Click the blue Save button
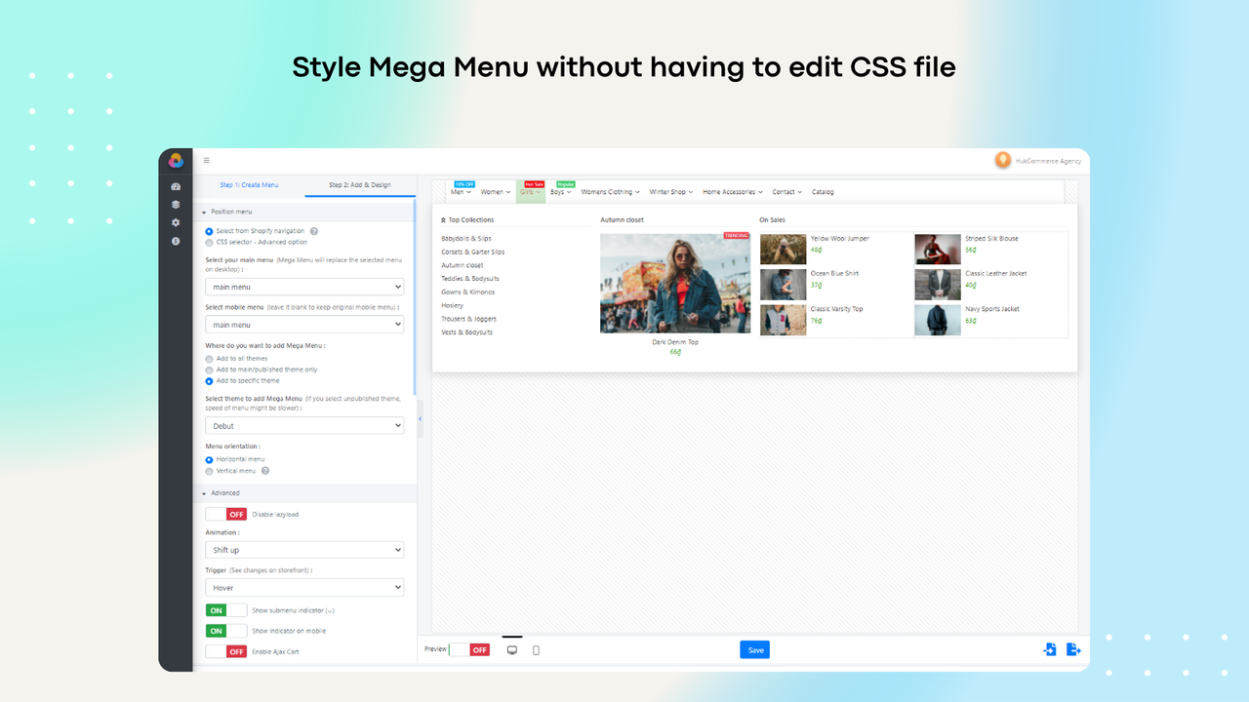Screen dimensions: 1249x702 (754, 649)
